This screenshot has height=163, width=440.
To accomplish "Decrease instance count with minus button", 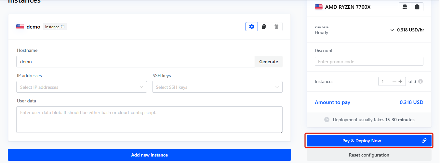I will pos(394,81).
